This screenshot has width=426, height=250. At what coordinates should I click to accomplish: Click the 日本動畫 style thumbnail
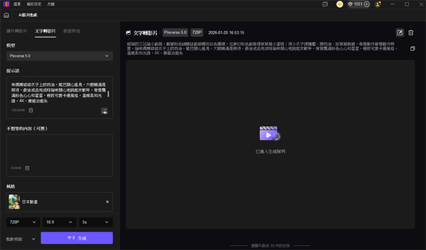tap(14, 202)
